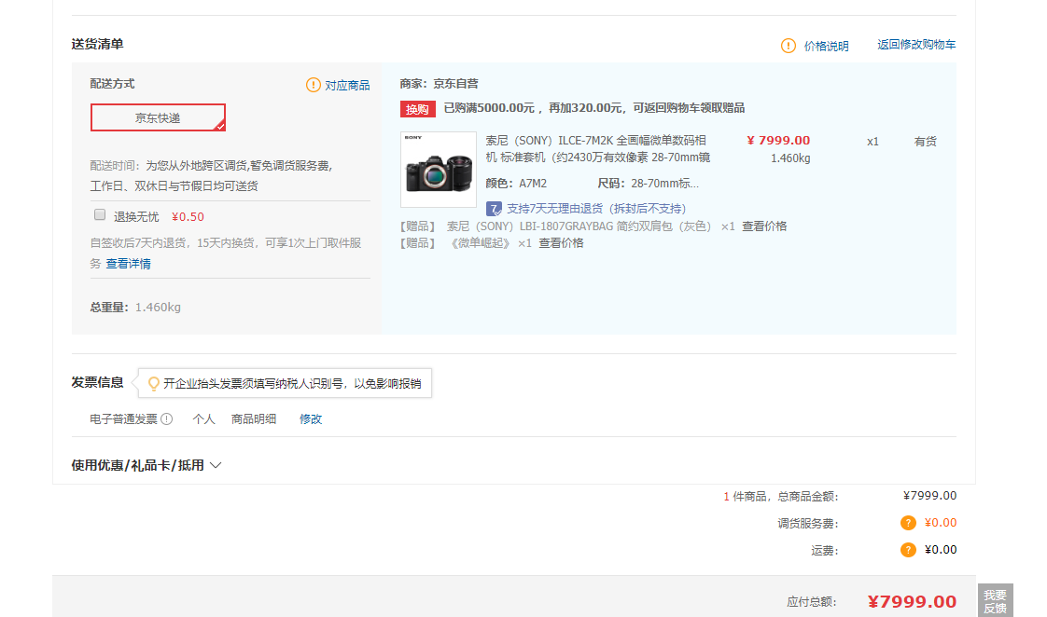1047x617 pixels.
Task: Open 支持7天无理由退货 policy link
Action: (596, 209)
